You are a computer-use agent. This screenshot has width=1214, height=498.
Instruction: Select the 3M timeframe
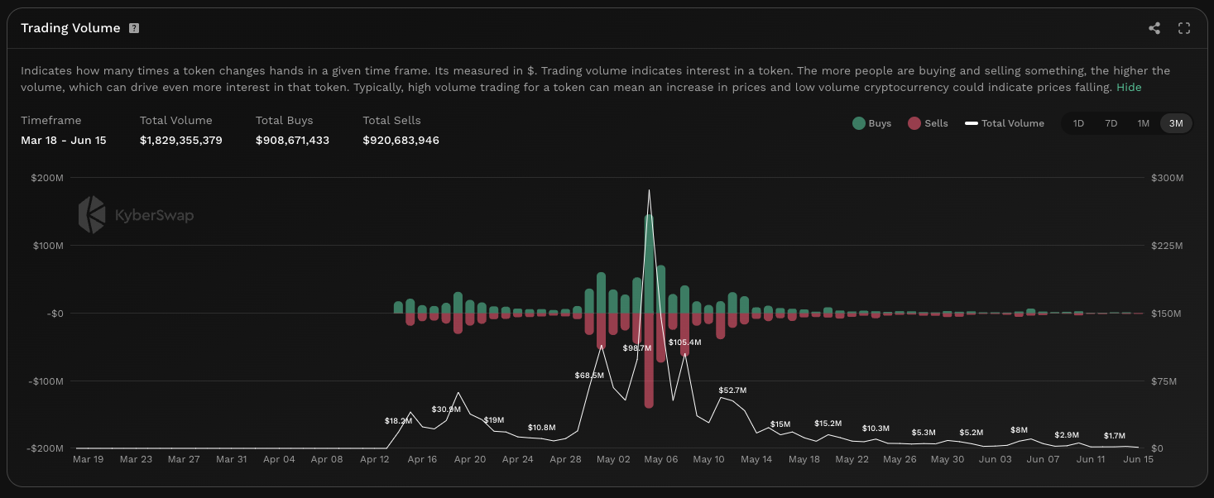(x=1176, y=123)
